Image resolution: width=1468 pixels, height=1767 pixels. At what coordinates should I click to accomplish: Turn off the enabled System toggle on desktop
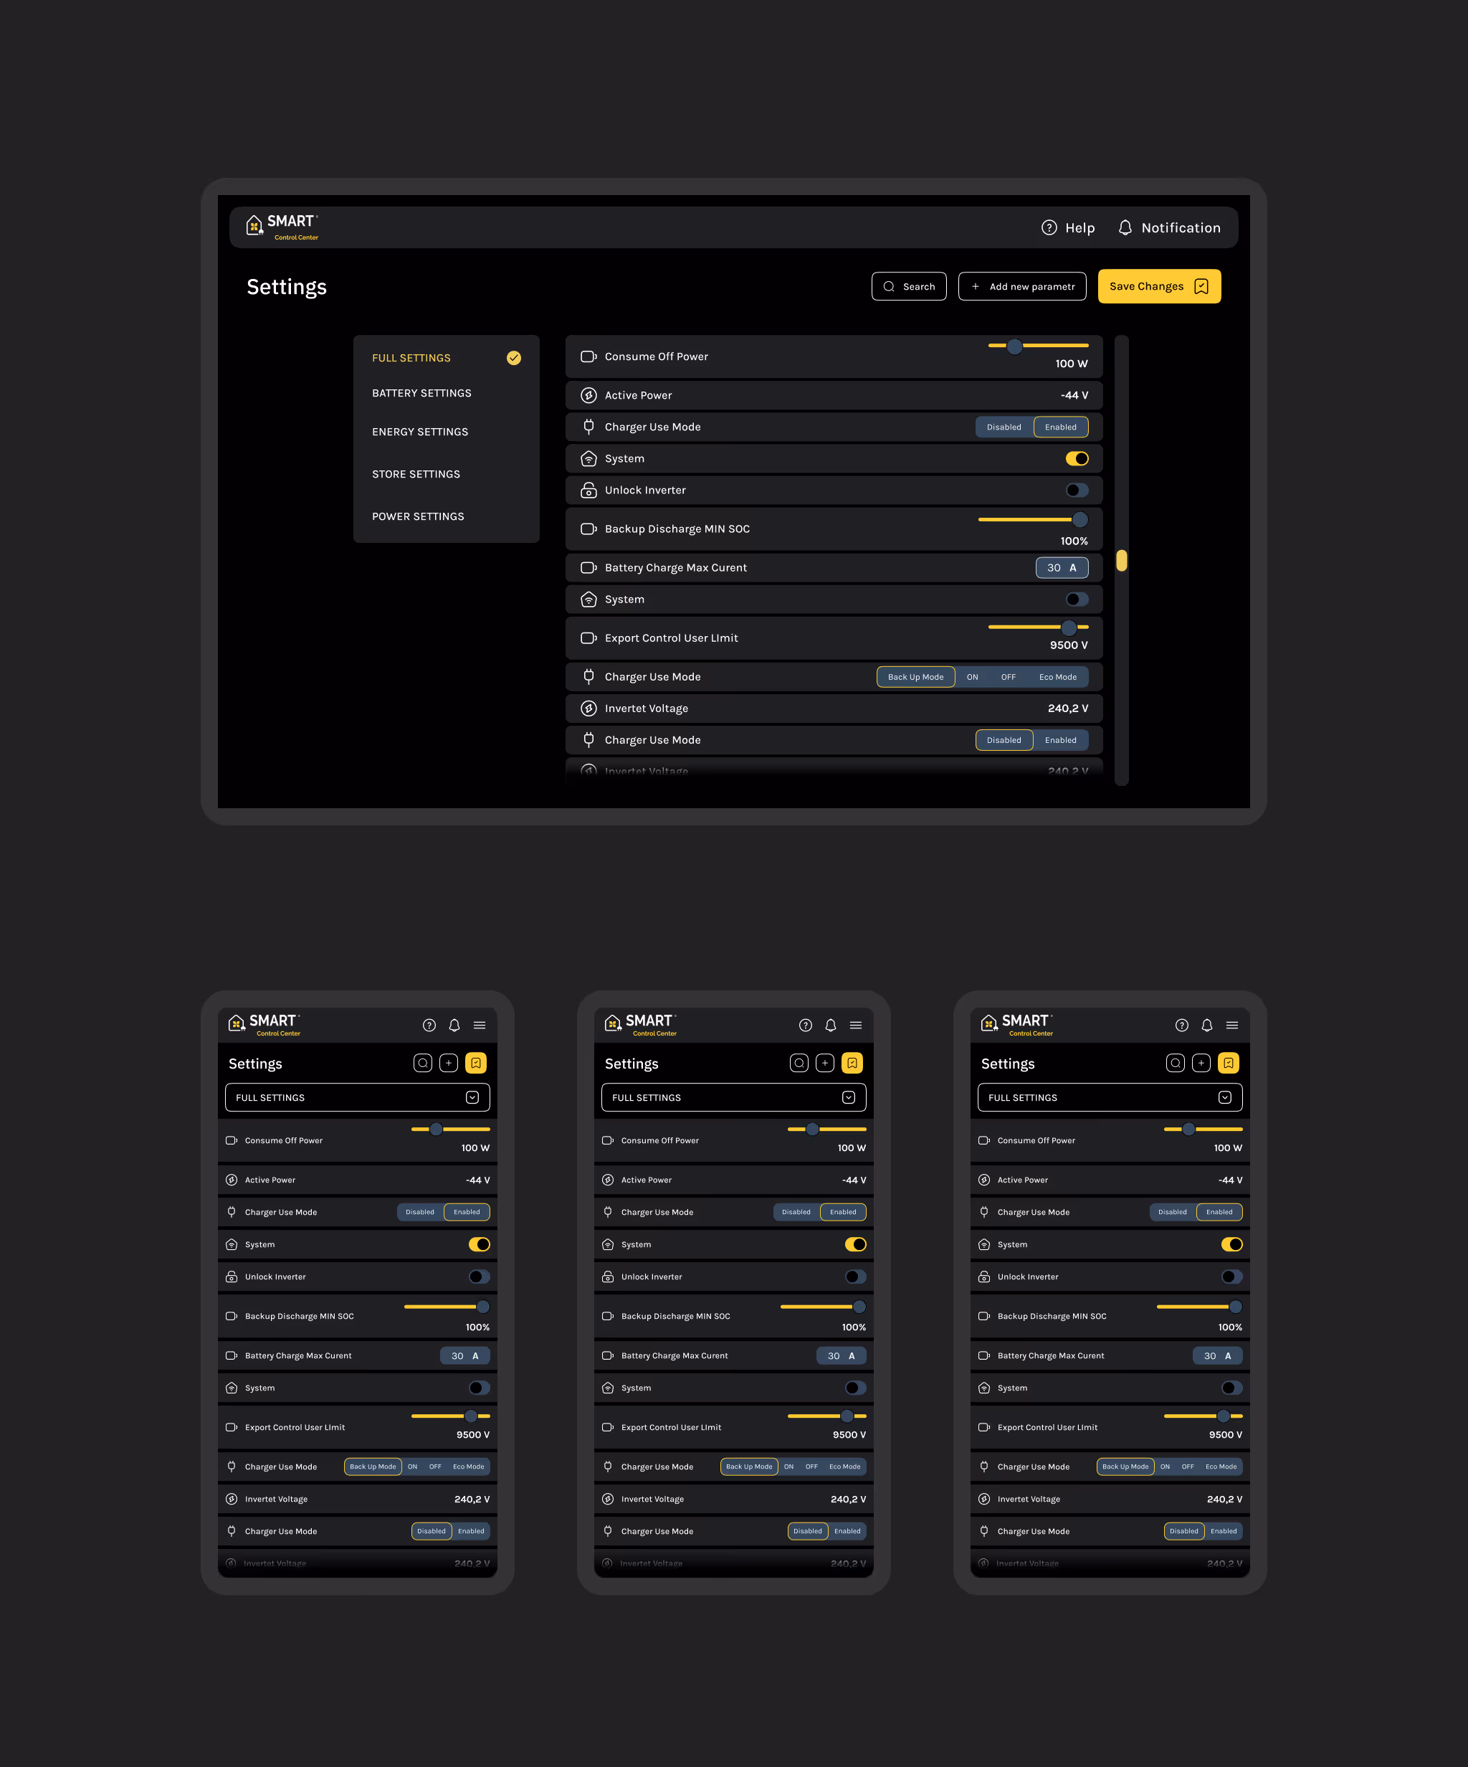(x=1077, y=458)
